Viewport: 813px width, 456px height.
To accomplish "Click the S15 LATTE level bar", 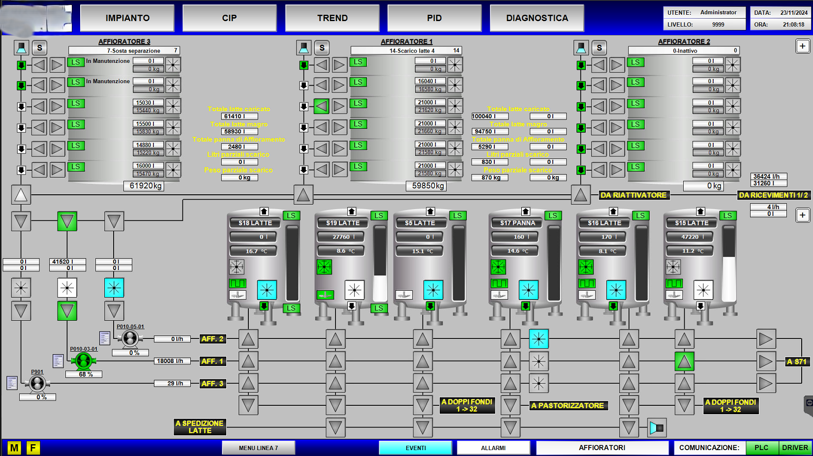I will (x=728, y=263).
